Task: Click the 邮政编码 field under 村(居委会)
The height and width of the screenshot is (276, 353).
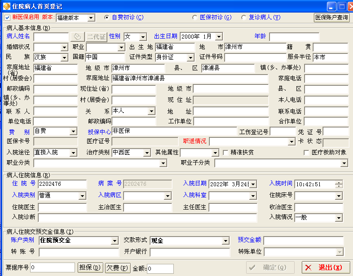Action: (55, 89)
